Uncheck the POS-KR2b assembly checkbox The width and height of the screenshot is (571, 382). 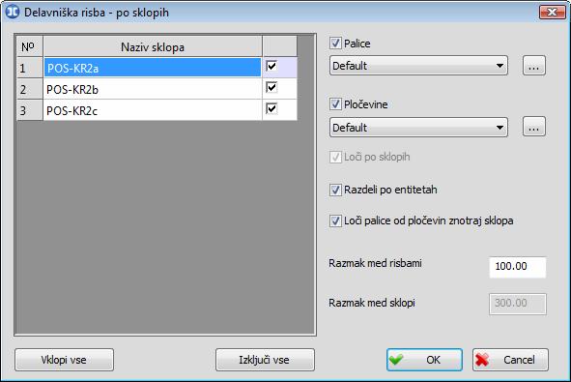coord(271,87)
